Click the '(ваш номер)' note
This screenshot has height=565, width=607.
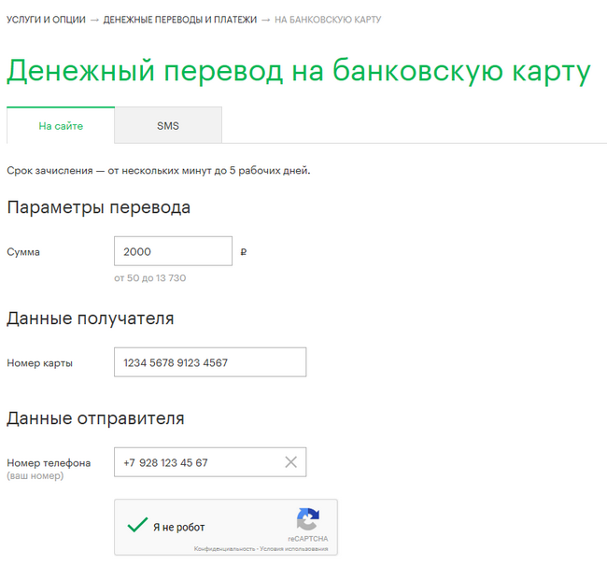point(35,476)
